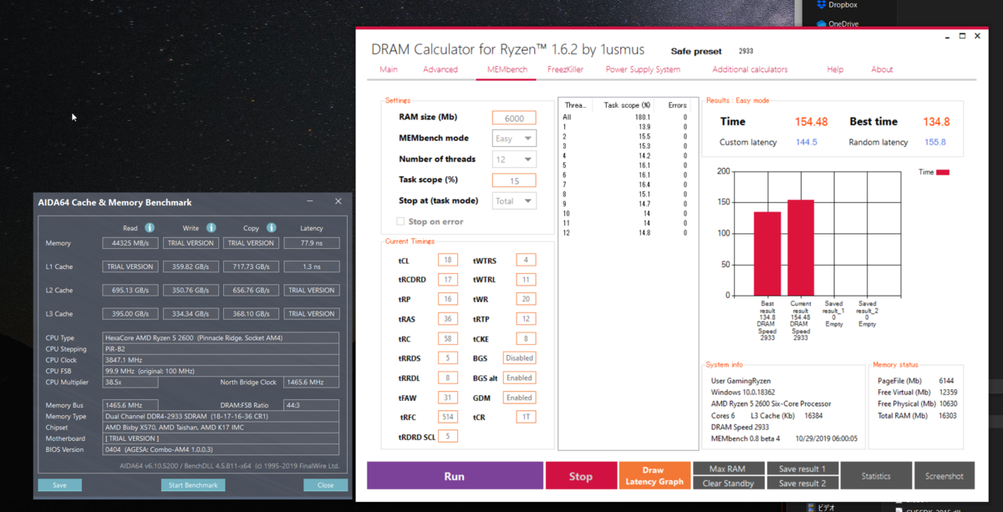Click L2 Cache Read value 695.13 GB/s
The height and width of the screenshot is (512, 1003).
click(130, 290)
